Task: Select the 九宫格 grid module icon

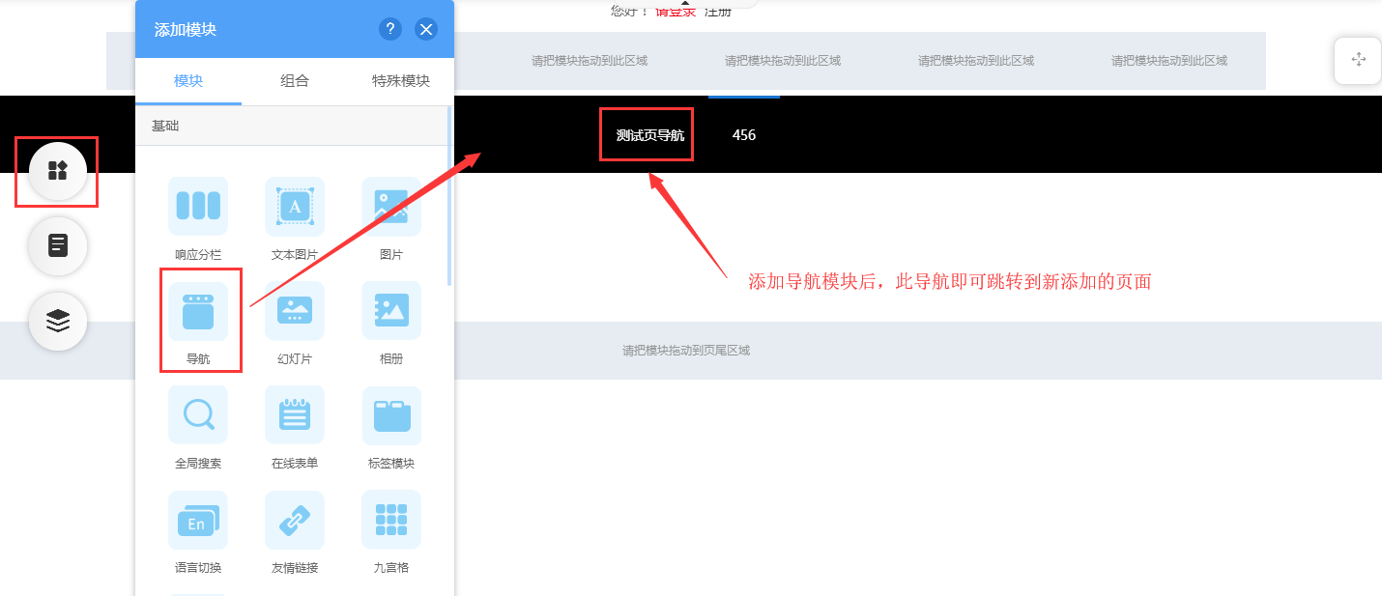Action: coord(391,520)
